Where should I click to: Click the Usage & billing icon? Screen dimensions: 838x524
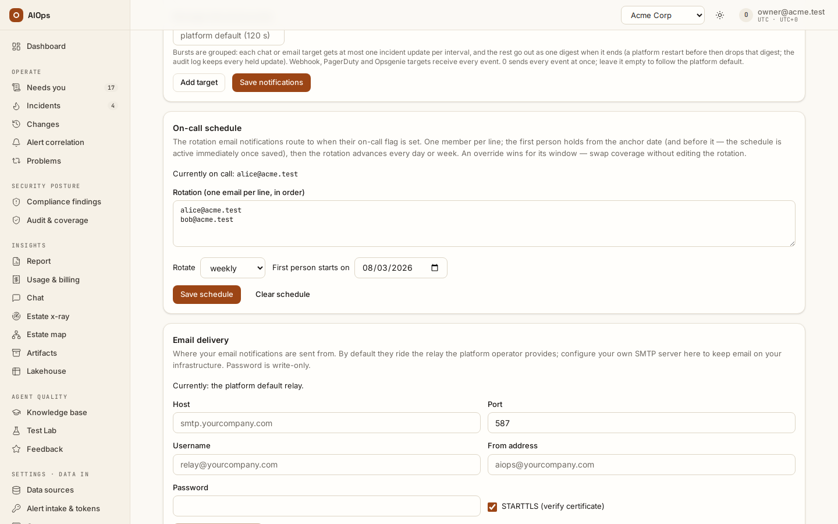point(16,280)
